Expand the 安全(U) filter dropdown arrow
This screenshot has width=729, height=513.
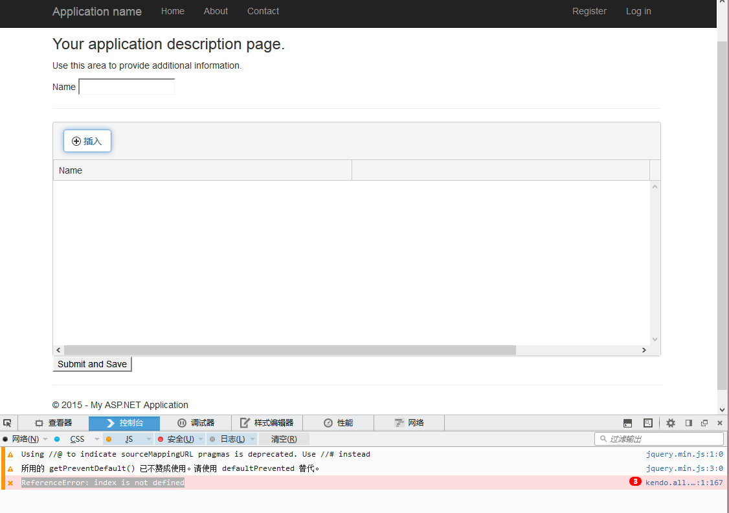point(201,439)
